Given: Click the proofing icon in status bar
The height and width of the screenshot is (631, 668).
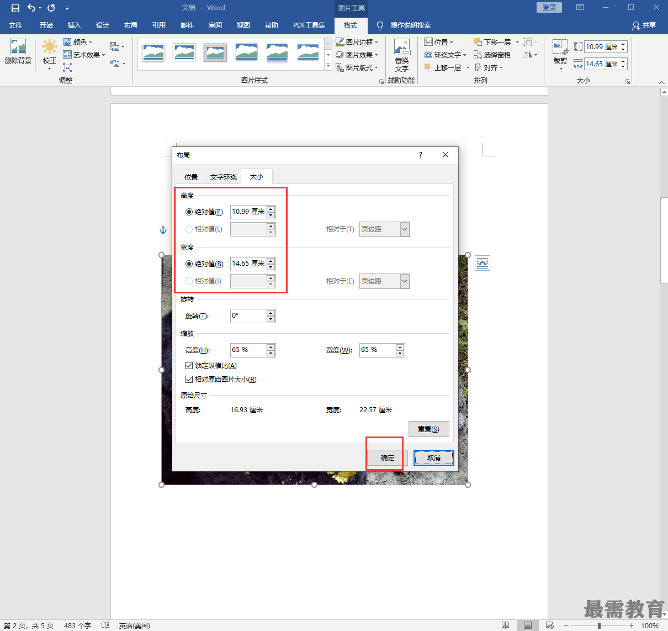Looking at the screenshot, I should 105,625.
